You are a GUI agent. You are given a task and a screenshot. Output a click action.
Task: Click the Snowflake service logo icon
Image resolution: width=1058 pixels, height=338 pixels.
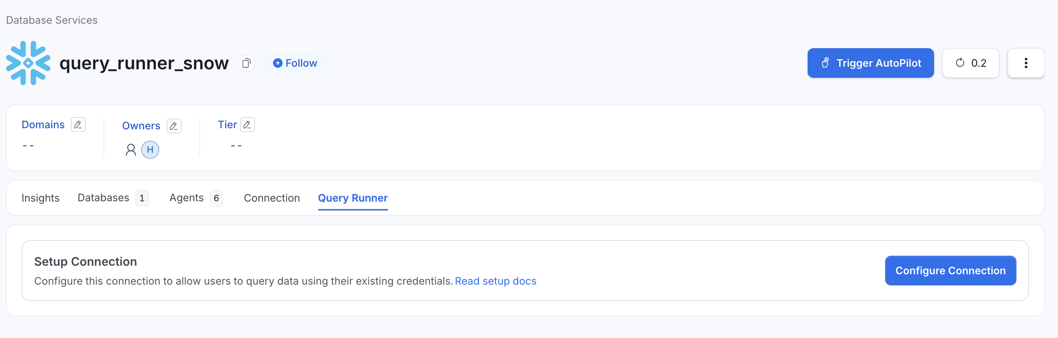click(28, 63)
